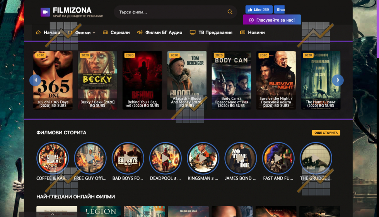Click the search magnifier icon
This screenshot has width=379, height=217.
(x=230, y=12)
